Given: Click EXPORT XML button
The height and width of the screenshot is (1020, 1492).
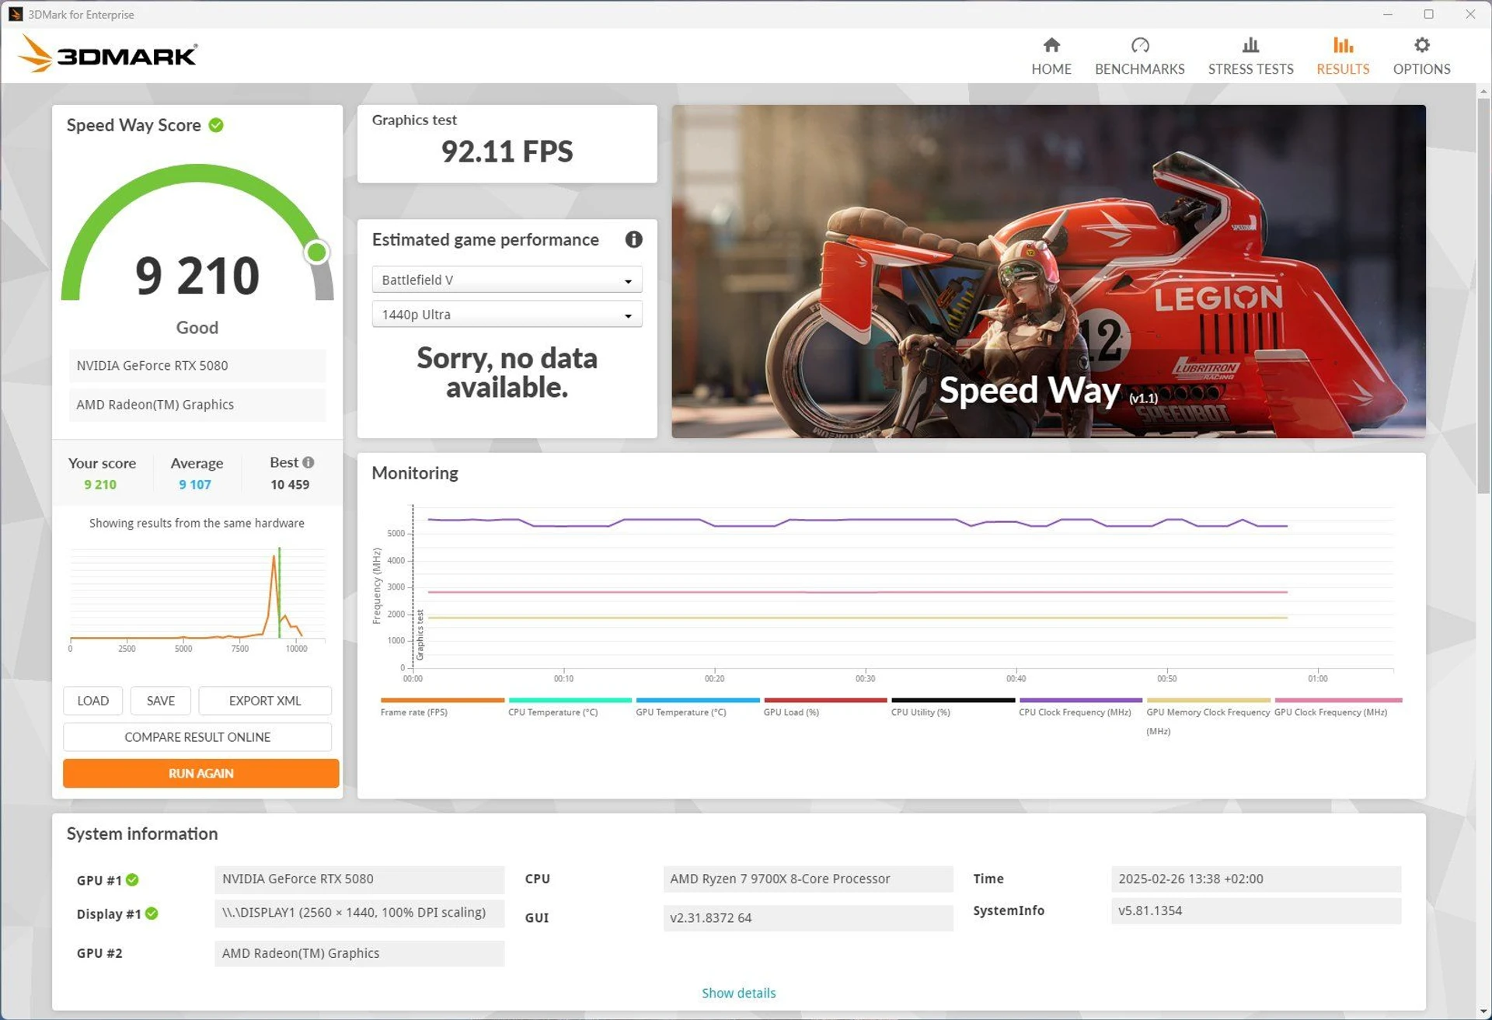Looking at the screenshot, I should coord(265,700).
